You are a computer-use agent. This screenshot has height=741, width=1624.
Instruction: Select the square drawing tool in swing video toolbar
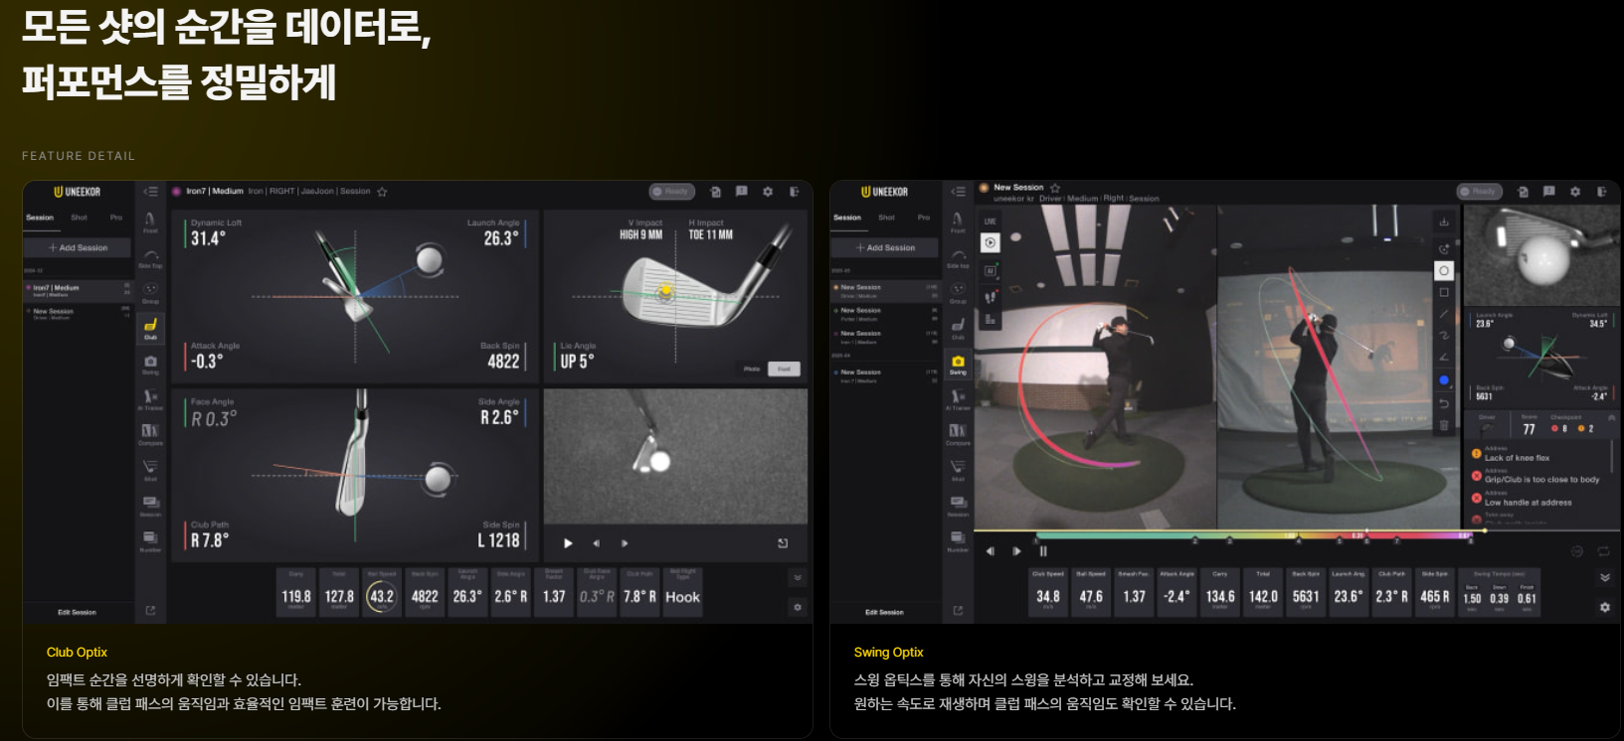[x=1444, y=293]
